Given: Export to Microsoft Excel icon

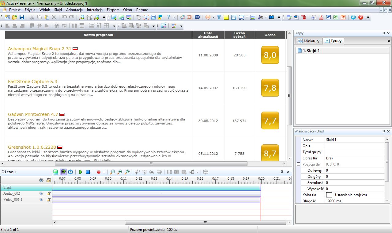Looking at the screenshot, I should click(x=336, y=17).
